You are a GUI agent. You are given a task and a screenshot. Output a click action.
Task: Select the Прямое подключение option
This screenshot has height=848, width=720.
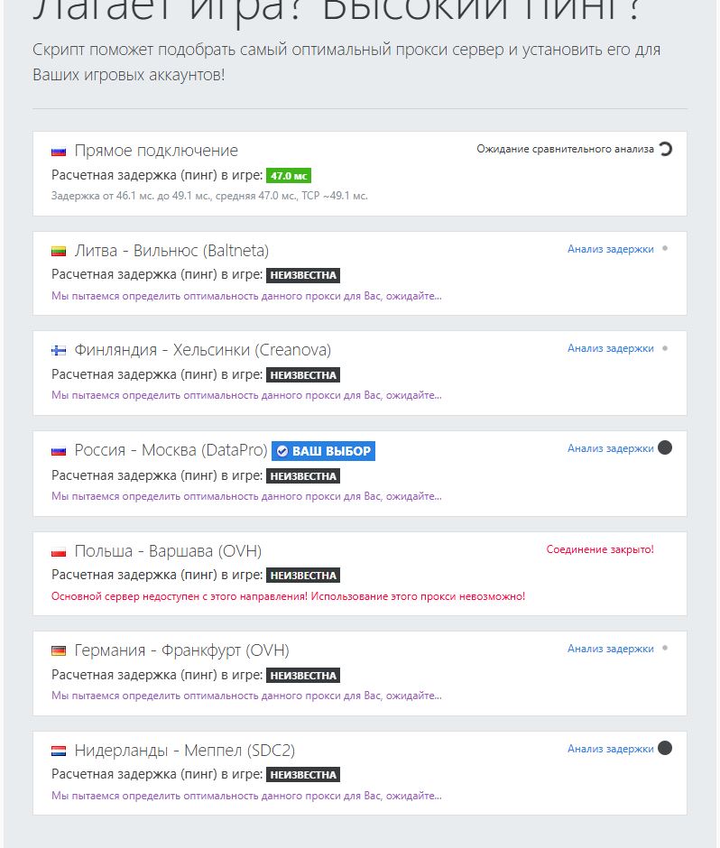click(x=156, y=151)
